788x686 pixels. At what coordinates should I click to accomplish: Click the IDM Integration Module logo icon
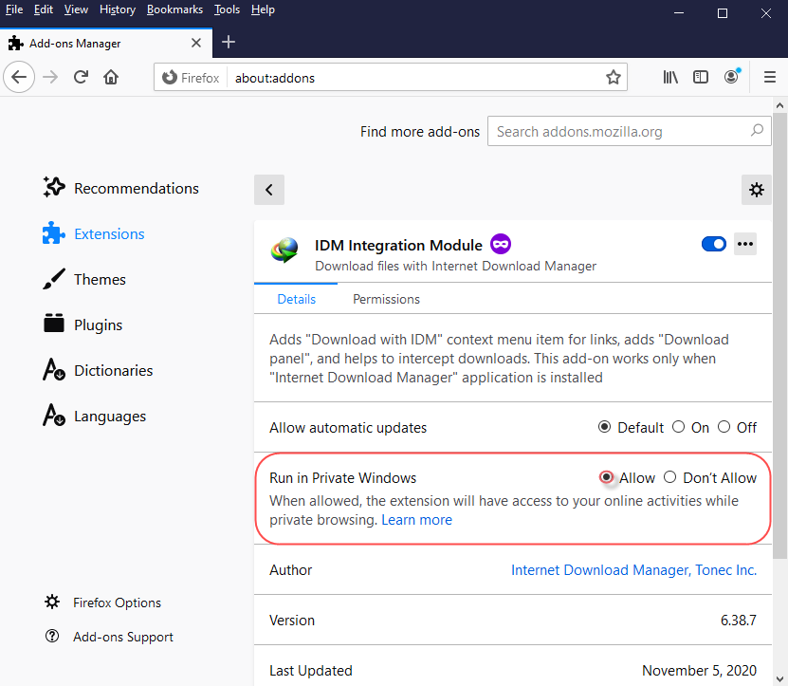pyautogui.click(x=284, y=250)
